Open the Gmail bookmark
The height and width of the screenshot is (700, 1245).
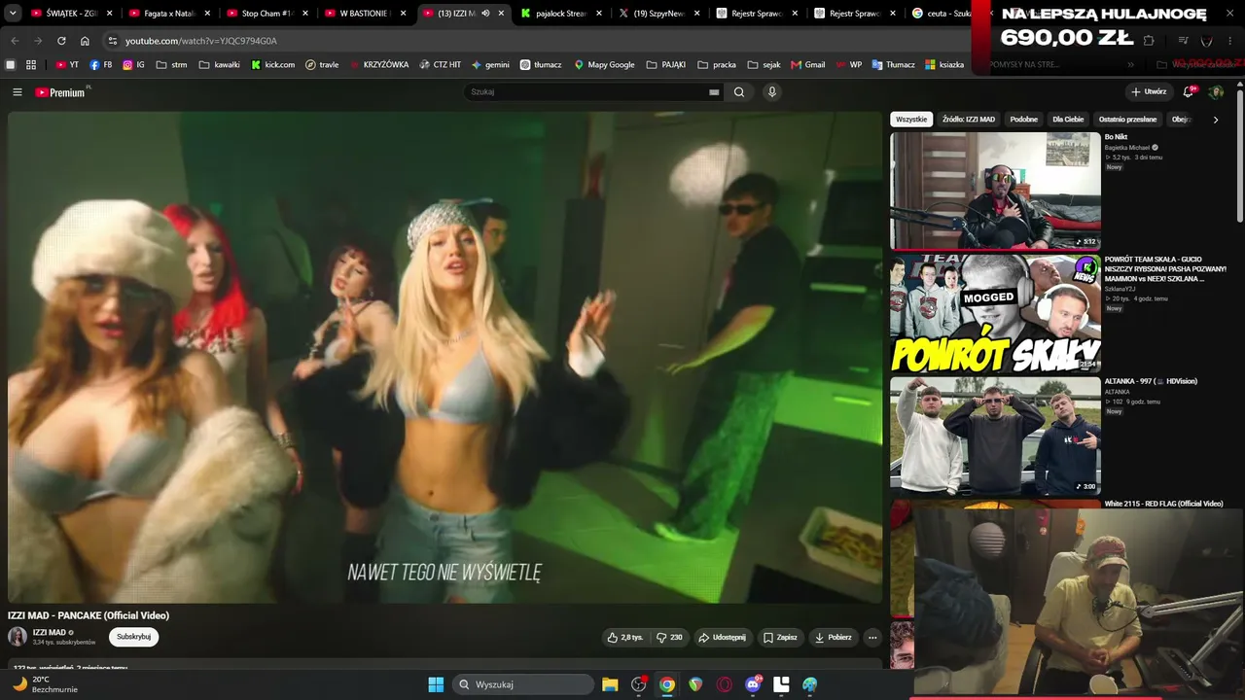808,65
